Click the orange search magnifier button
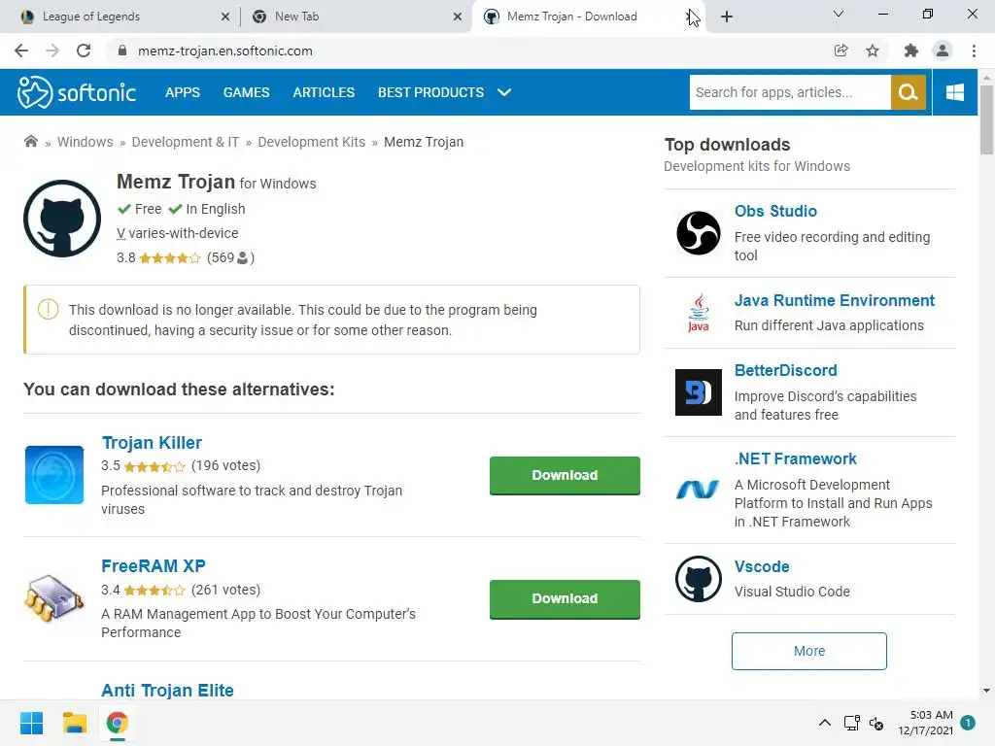Image resolution: width=995 pixels, height=746 pixels. [x=909, y=92]
